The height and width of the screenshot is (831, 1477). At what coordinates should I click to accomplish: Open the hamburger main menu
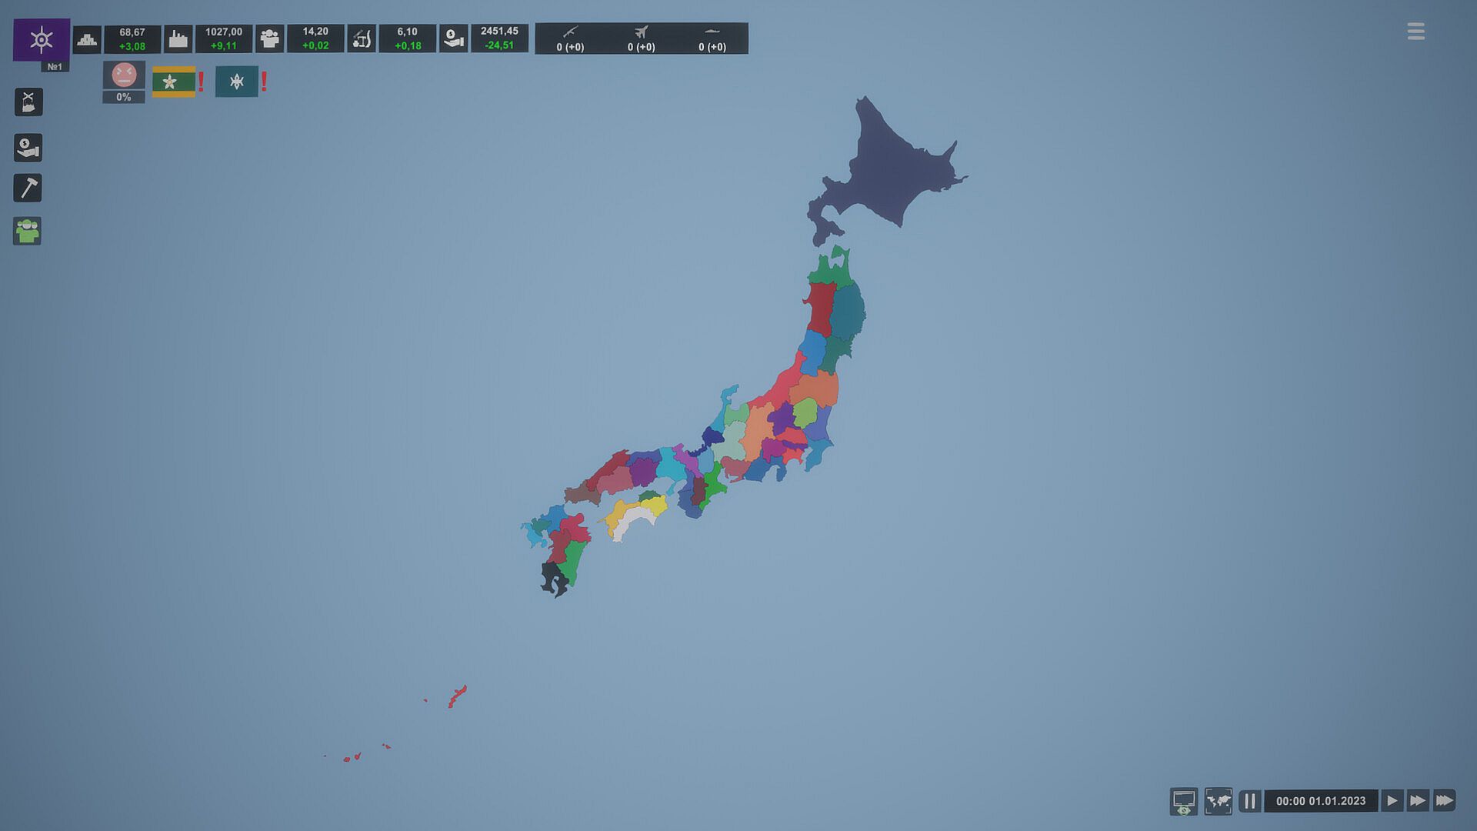click(x=1416, y=32)
